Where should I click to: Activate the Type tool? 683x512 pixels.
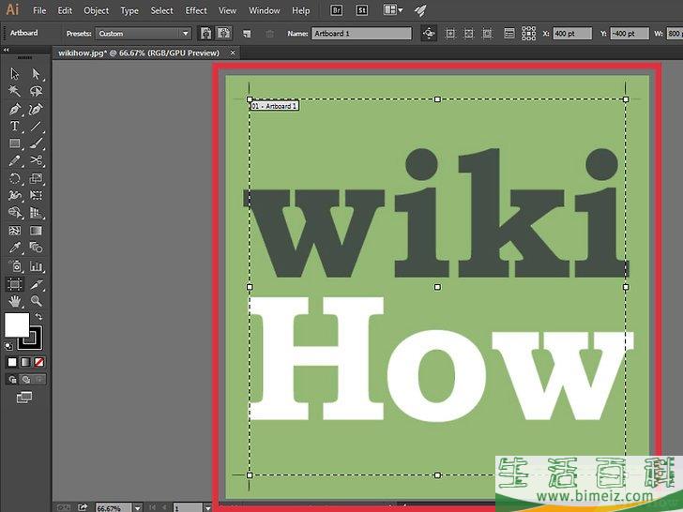(x=15, y=127)
